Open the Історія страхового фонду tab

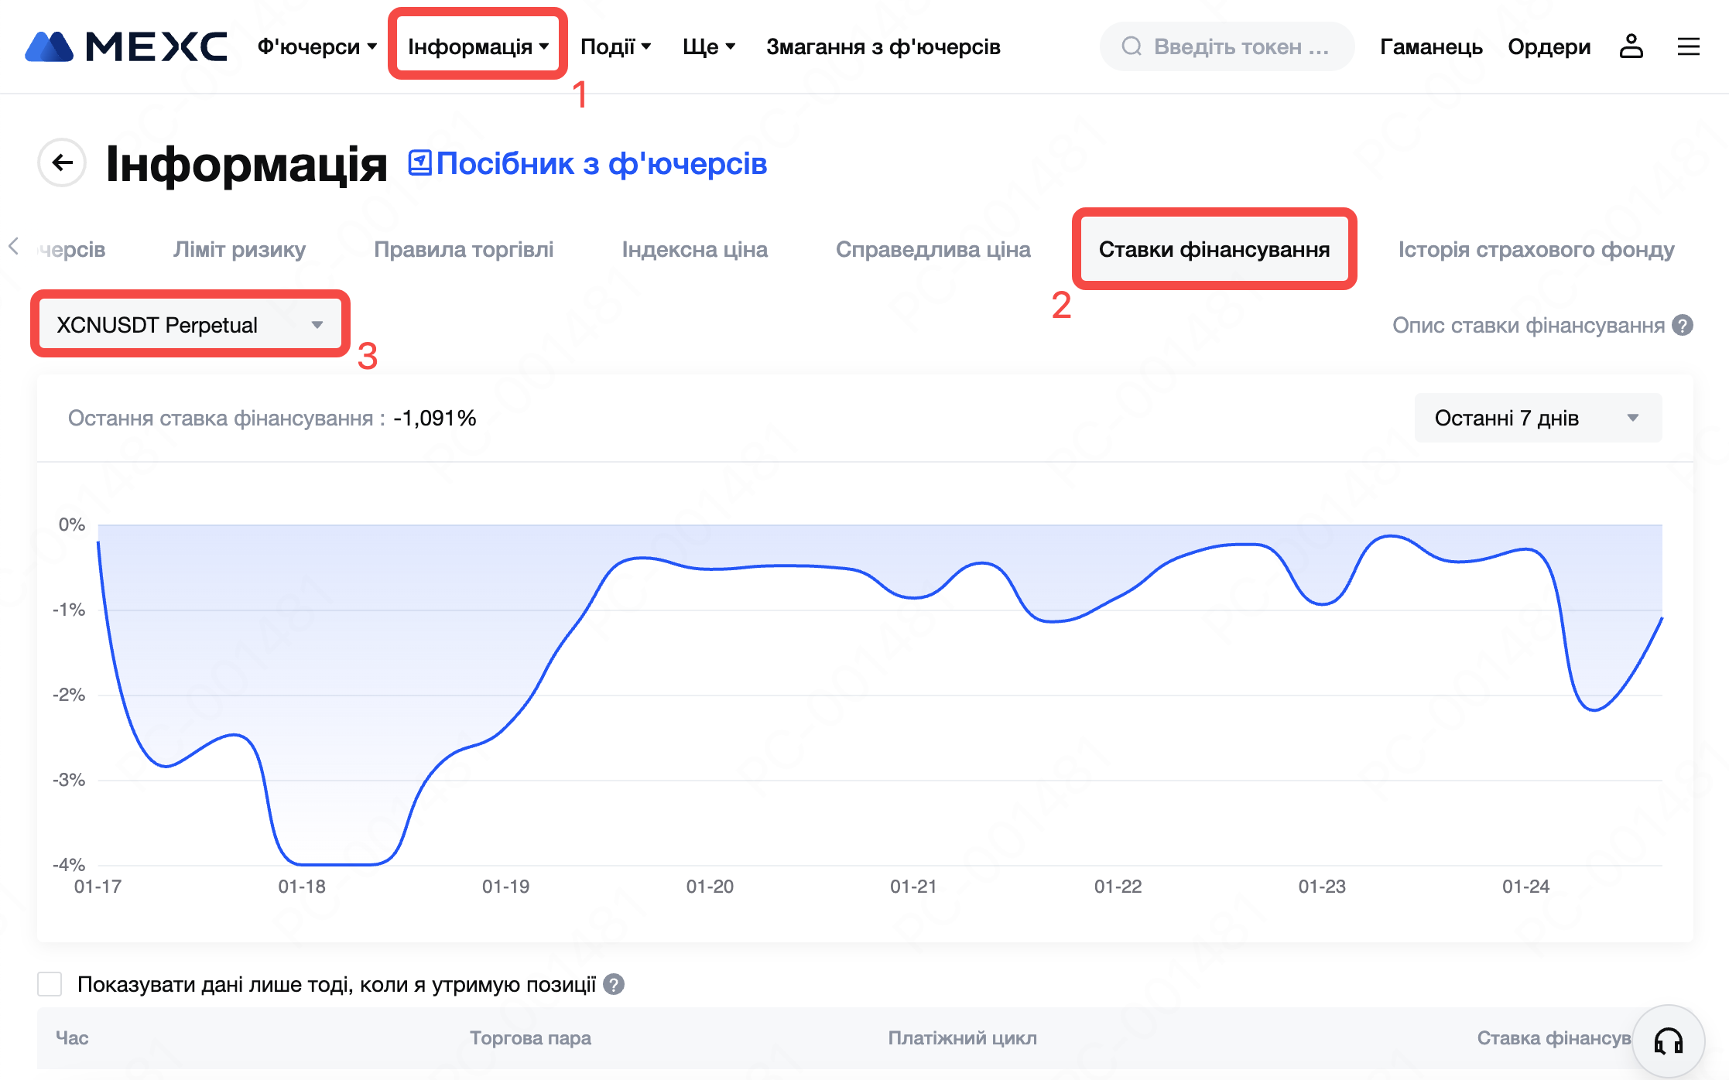click(1536, 249)
